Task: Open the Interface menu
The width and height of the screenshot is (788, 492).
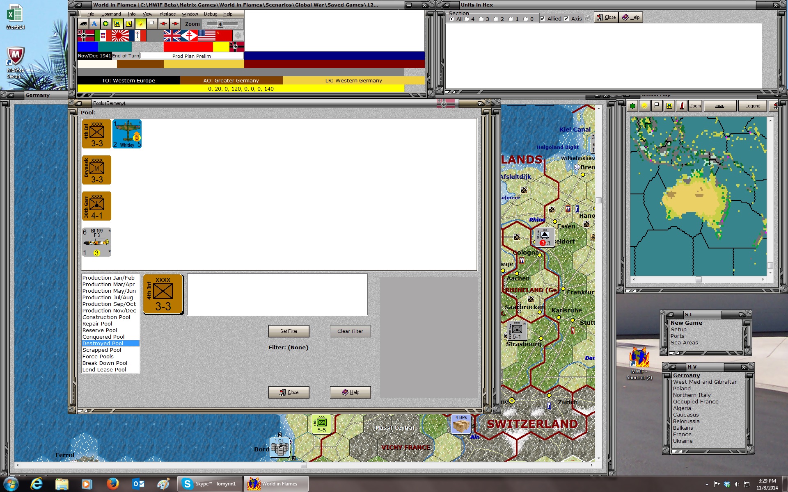Action: 167,14
